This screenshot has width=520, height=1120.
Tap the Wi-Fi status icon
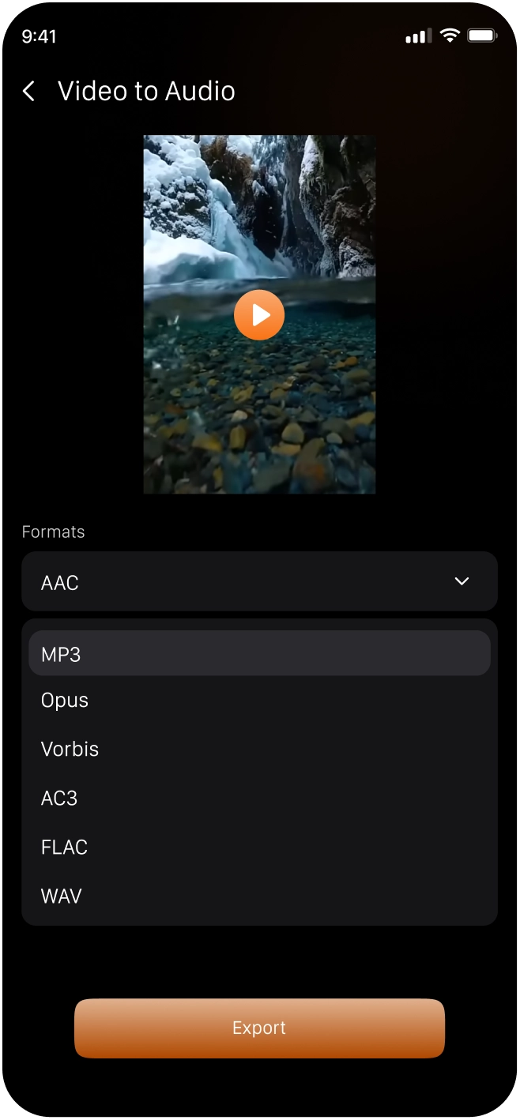(450, 36)
